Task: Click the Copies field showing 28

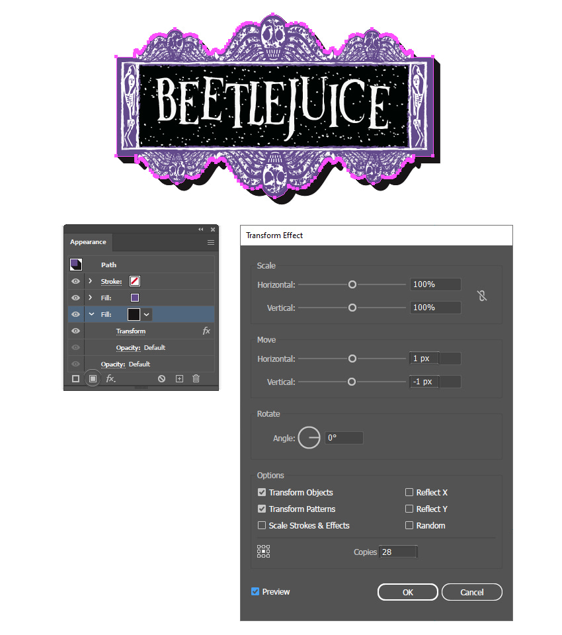Action: click(398, 552)
